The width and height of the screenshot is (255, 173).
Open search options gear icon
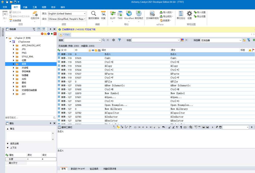click(113, 40)
